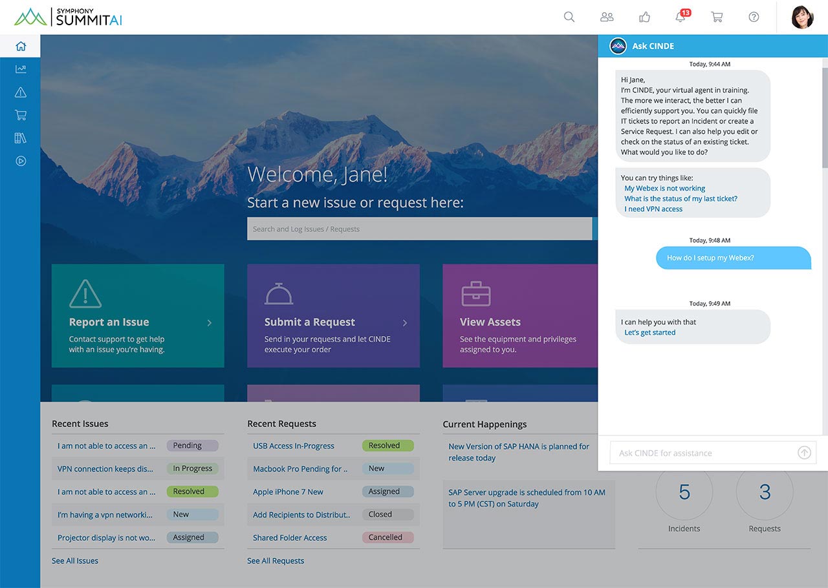Open the analytics chart sidebar icon
Screen dimensions: 828x588
point(21,69)
